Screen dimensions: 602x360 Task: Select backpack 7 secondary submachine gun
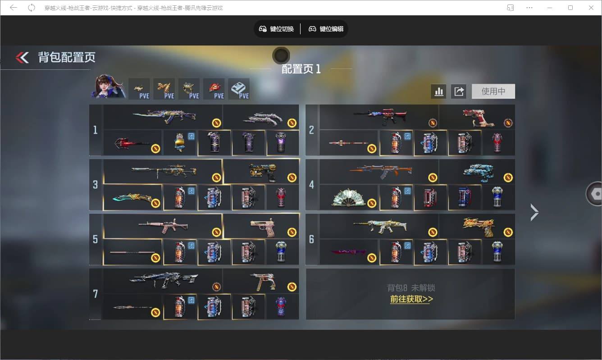(x=261, y=281)
